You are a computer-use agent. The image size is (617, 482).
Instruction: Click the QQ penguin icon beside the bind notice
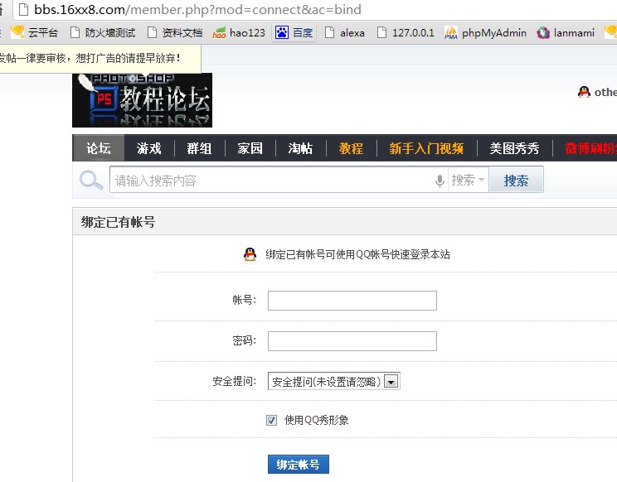coord(250,254)
